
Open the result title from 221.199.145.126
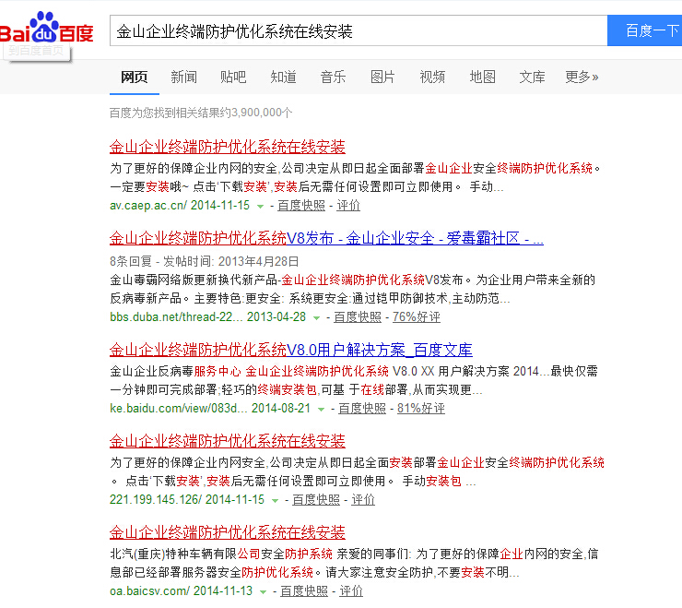point(227,441)
